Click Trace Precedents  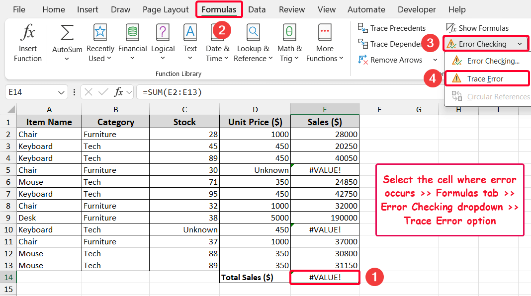coord(392,28)
